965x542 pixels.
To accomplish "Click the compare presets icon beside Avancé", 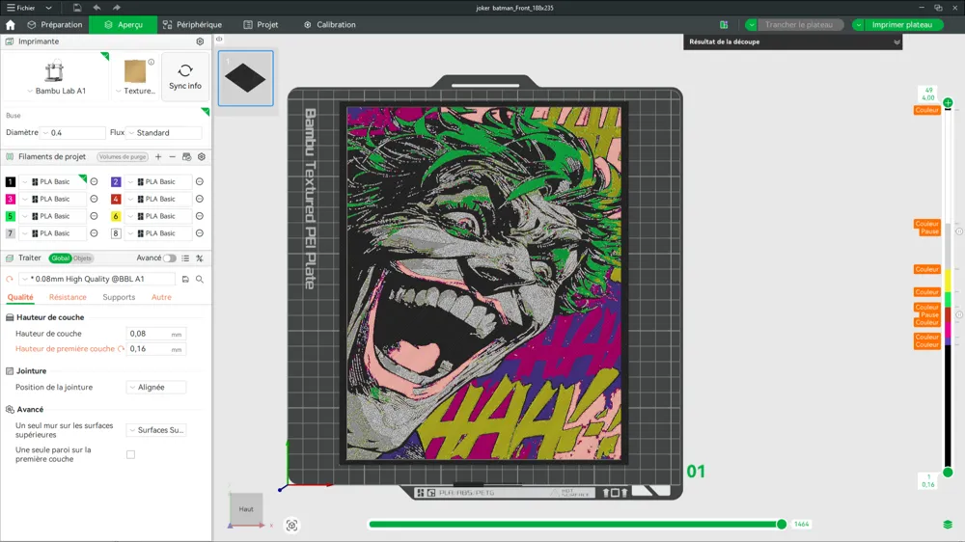I will pyautogui.click(x=200, y=258).
